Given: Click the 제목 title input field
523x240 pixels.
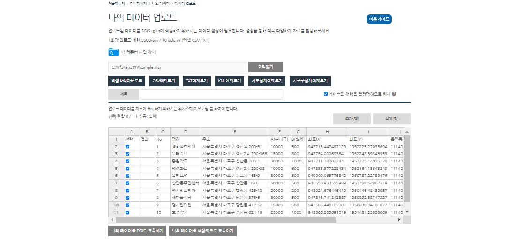Looking at the screenshot, I should pyautogui.click(x=211, y=94).
